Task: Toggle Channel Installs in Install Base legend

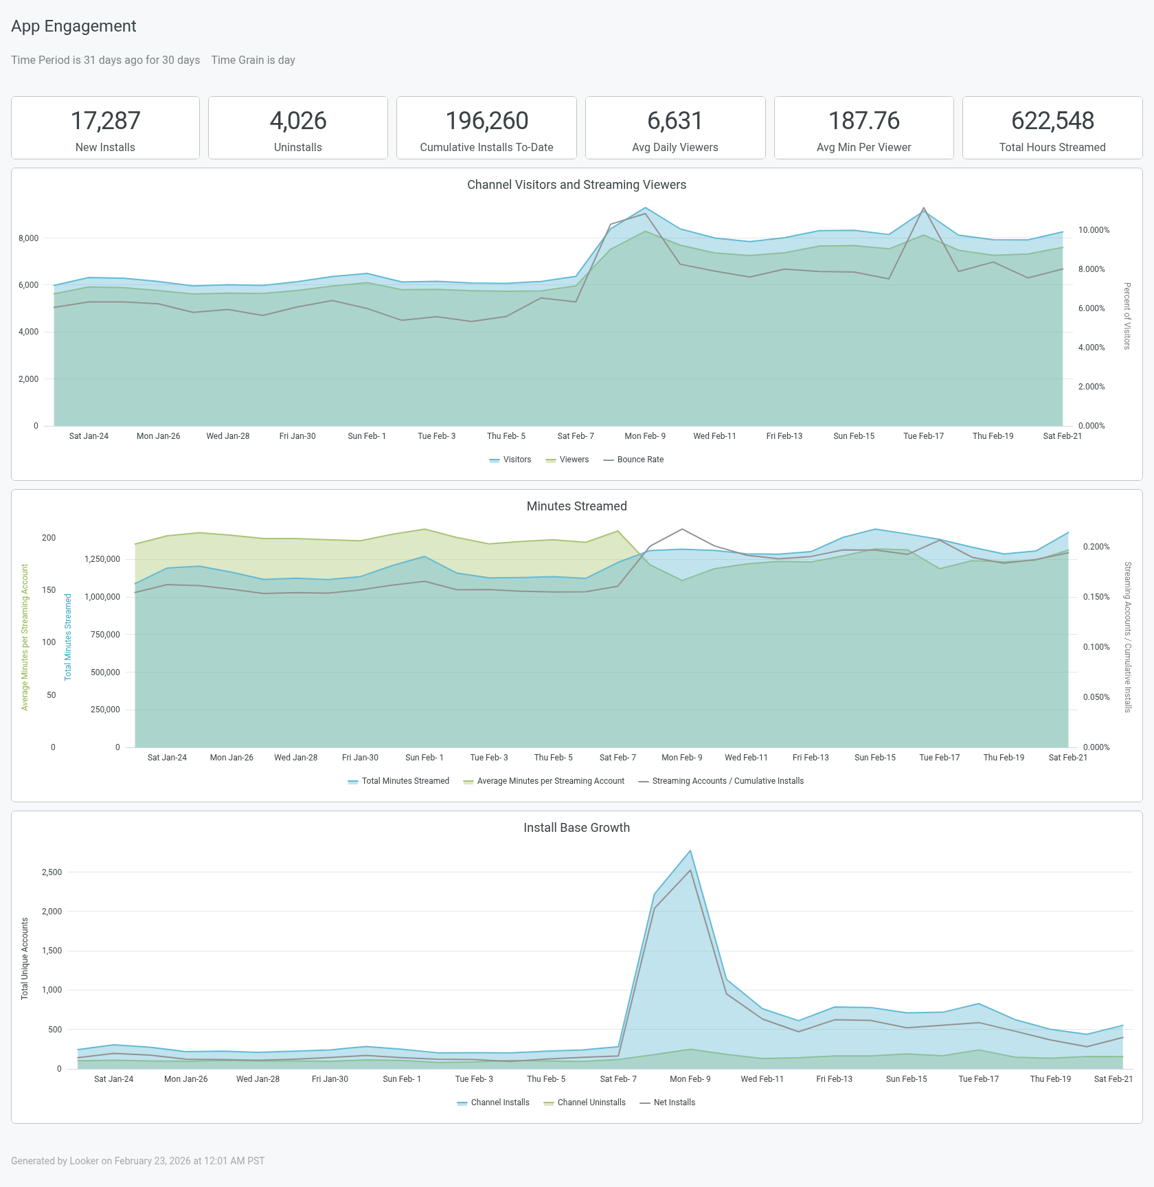Action: [499, 1102]
